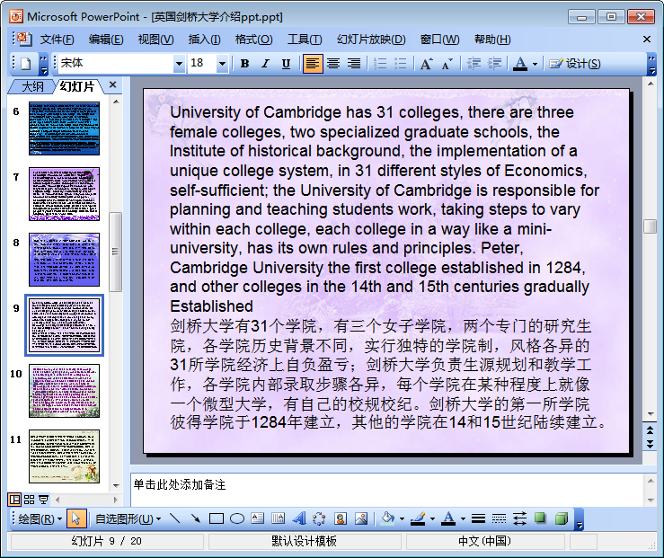
Task: Open the 工具(T) menu
Action: [x=305, y=40]
